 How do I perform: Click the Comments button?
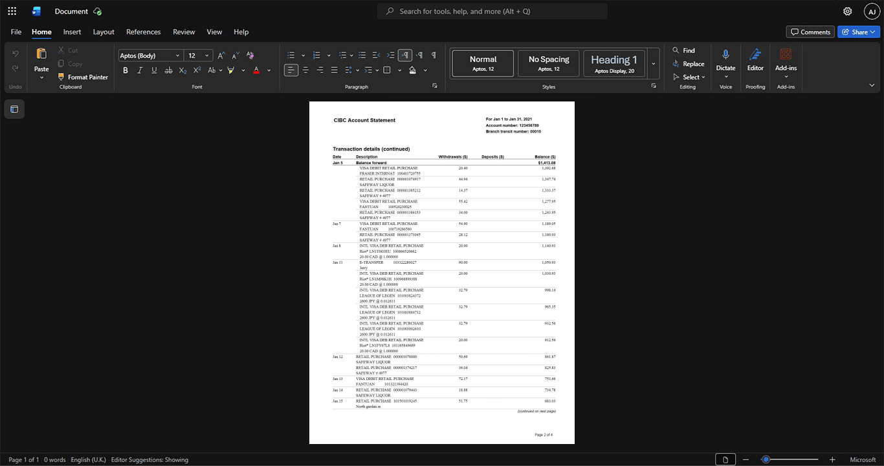(x=810, y=32)
